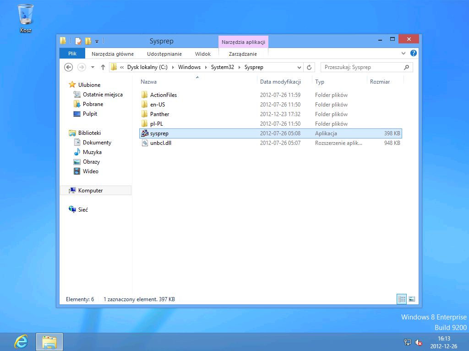Click the folder icon in the title bar
This screenshot has width=469, height=351.
(x=63, y=41)
